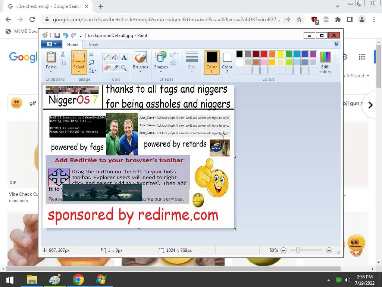382x287 pixels.
Task: Expand the Brushes dropdown arrow
Action: pos(140,72)
